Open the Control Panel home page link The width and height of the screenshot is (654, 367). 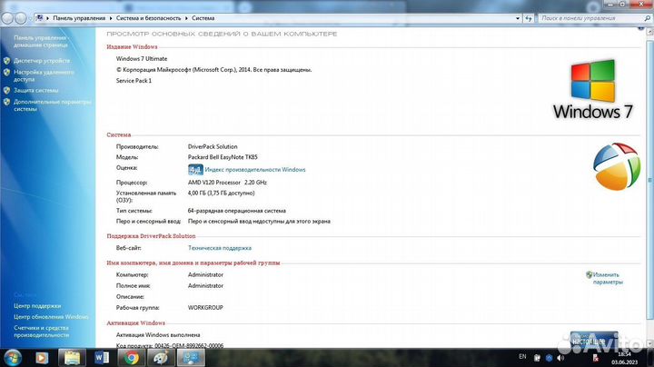tap(41, 41)
